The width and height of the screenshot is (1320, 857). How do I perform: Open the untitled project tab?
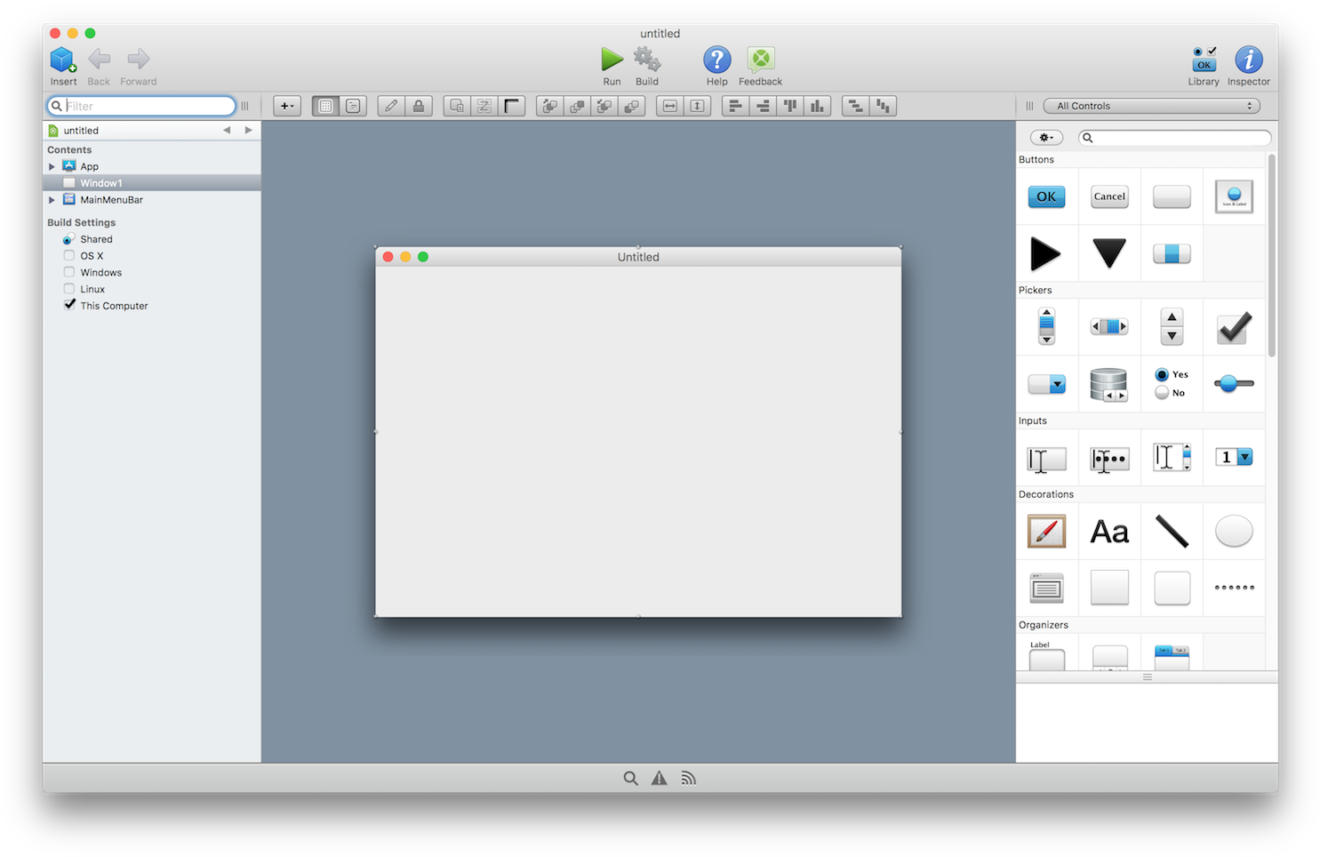[x=81, y=130]
